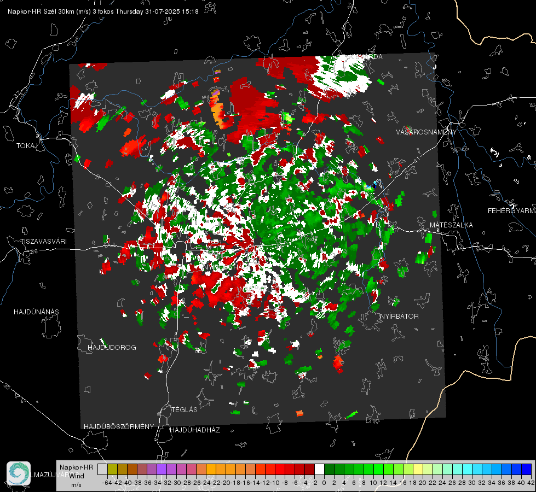Pick the olive swatch between -64 and -42
The height and width of the screenshot is (492, 536).
pos(112,469)
